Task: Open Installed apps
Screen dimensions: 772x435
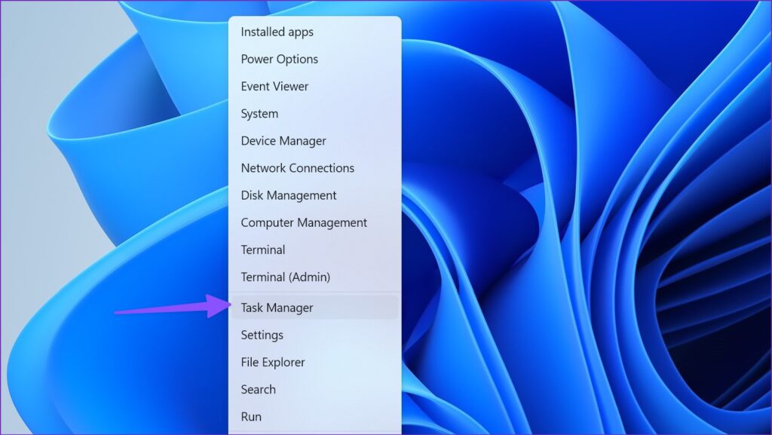Action: coord(276,32)
